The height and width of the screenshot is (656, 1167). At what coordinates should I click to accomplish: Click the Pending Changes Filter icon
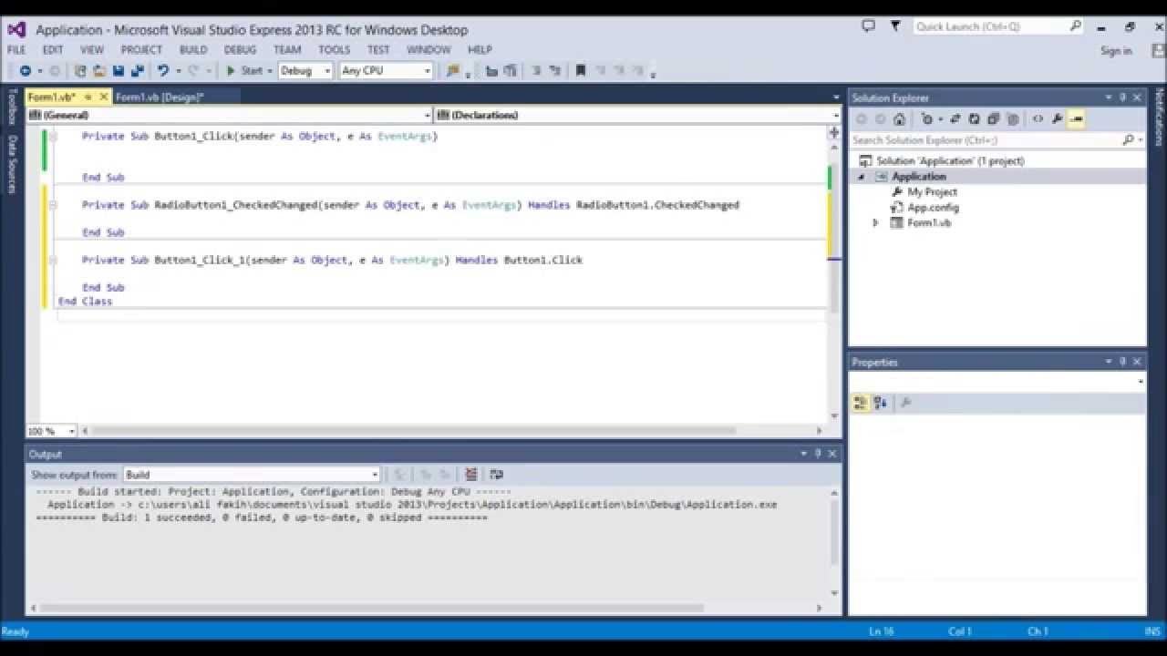tap(927, 118)
